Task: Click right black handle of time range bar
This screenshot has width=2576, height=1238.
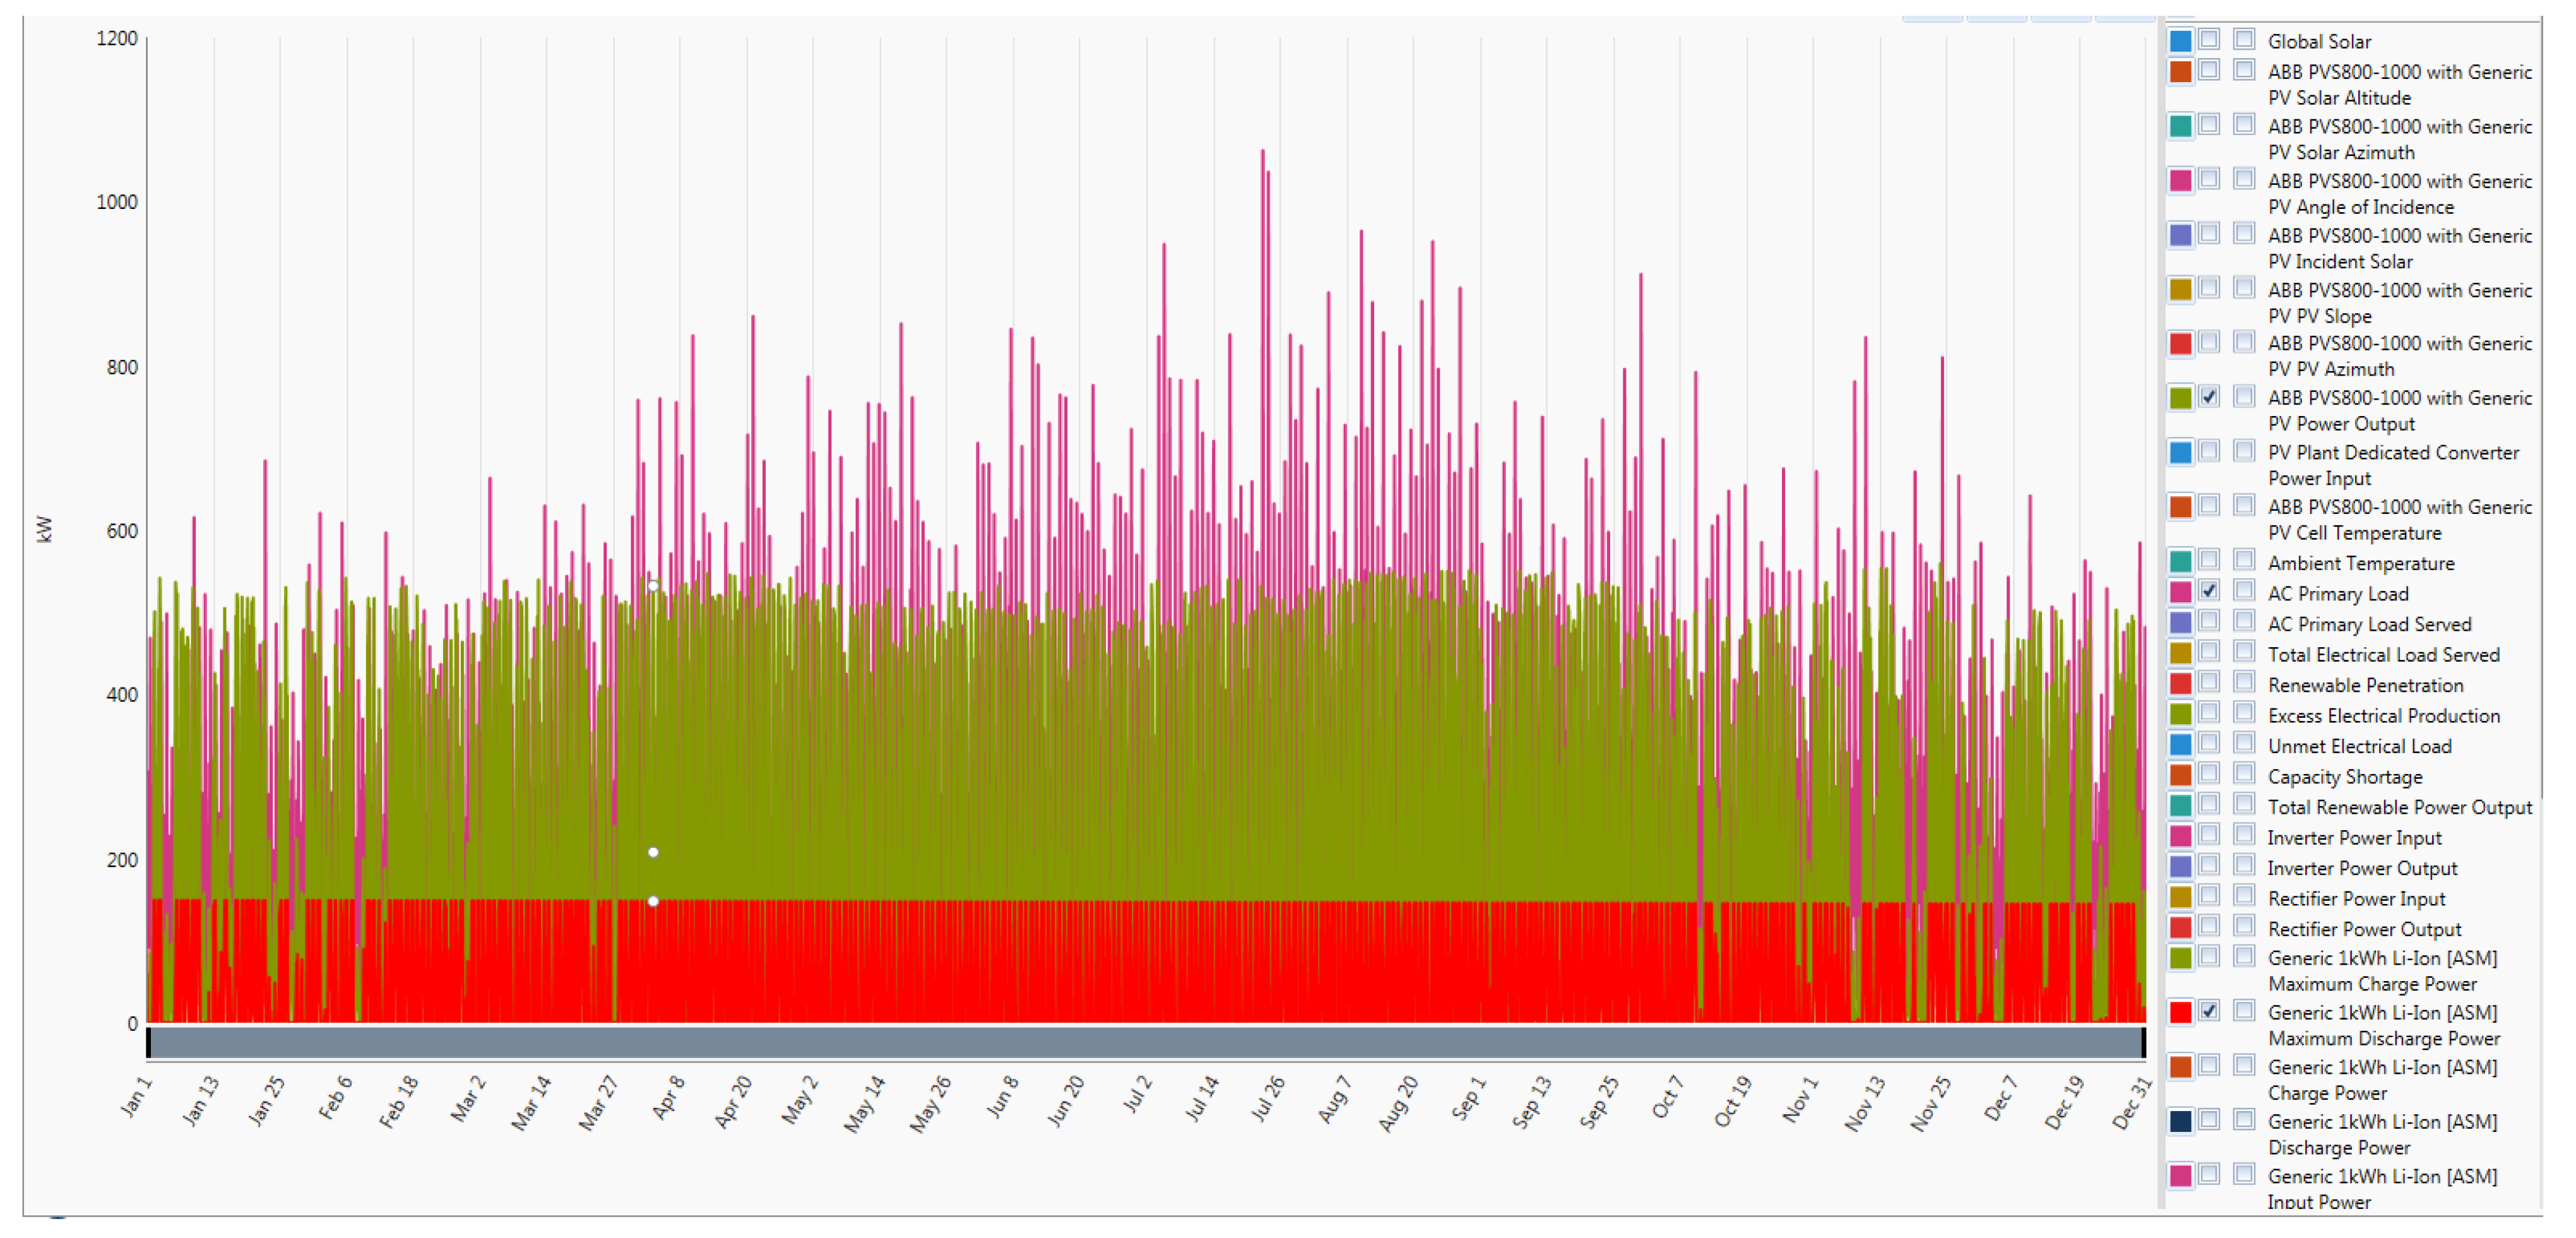Action: tap(2143, 1043)
